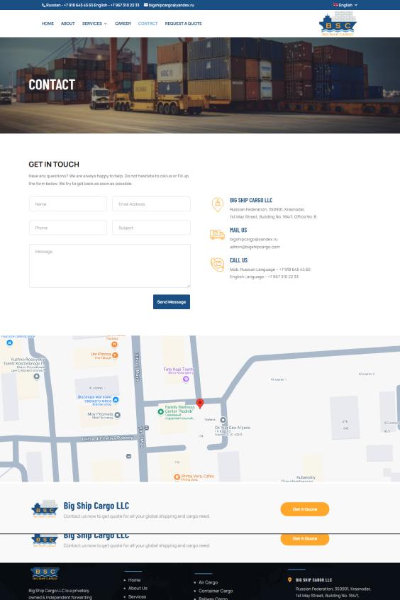Click the mail truck icon beside Mail Us
400x600 pixels.
click(217, 234)
